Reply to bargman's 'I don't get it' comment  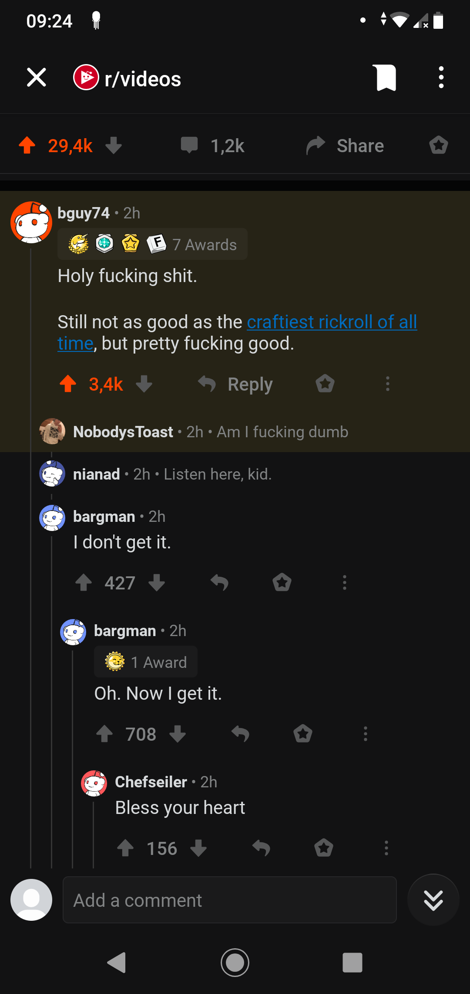point(220,583)
